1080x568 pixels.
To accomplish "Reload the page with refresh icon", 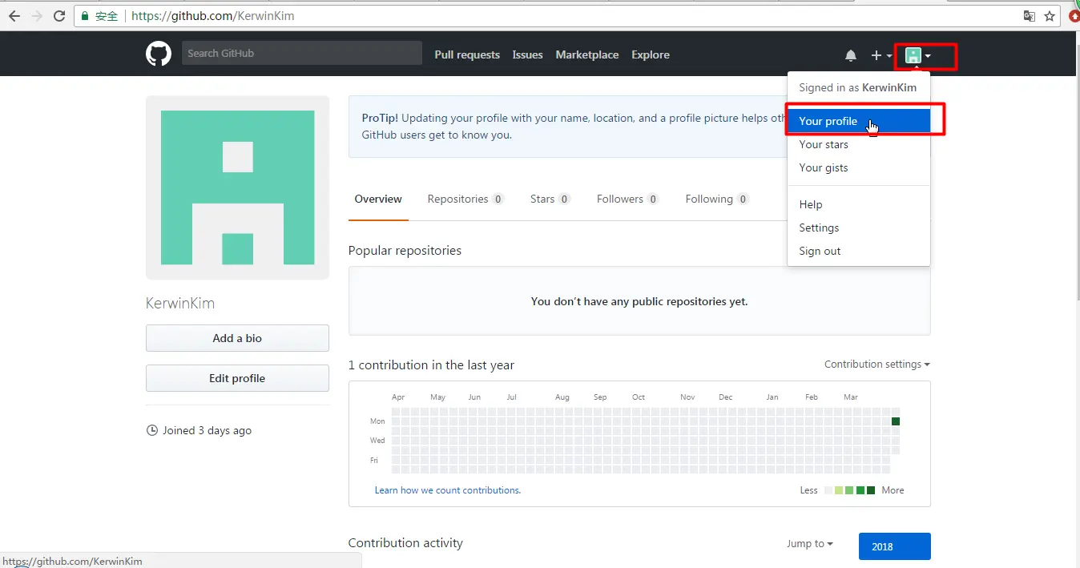I will (59, 16).
